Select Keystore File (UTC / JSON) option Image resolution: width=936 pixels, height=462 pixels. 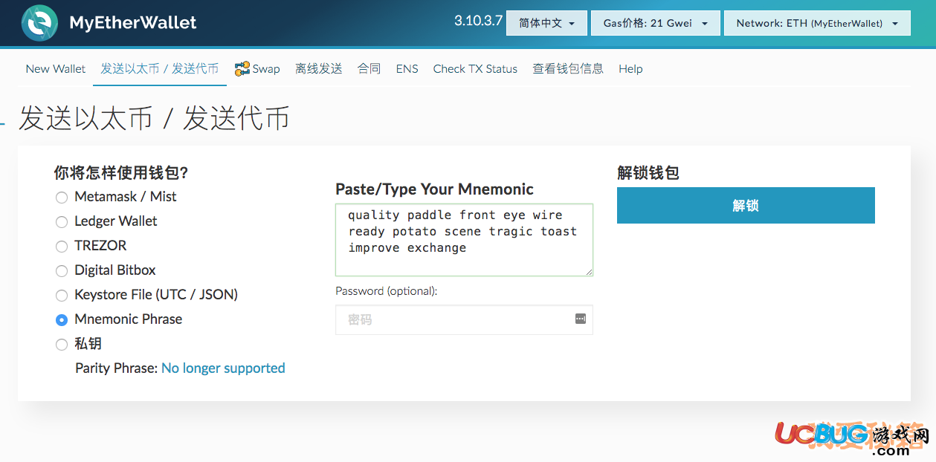pos(62,296)
